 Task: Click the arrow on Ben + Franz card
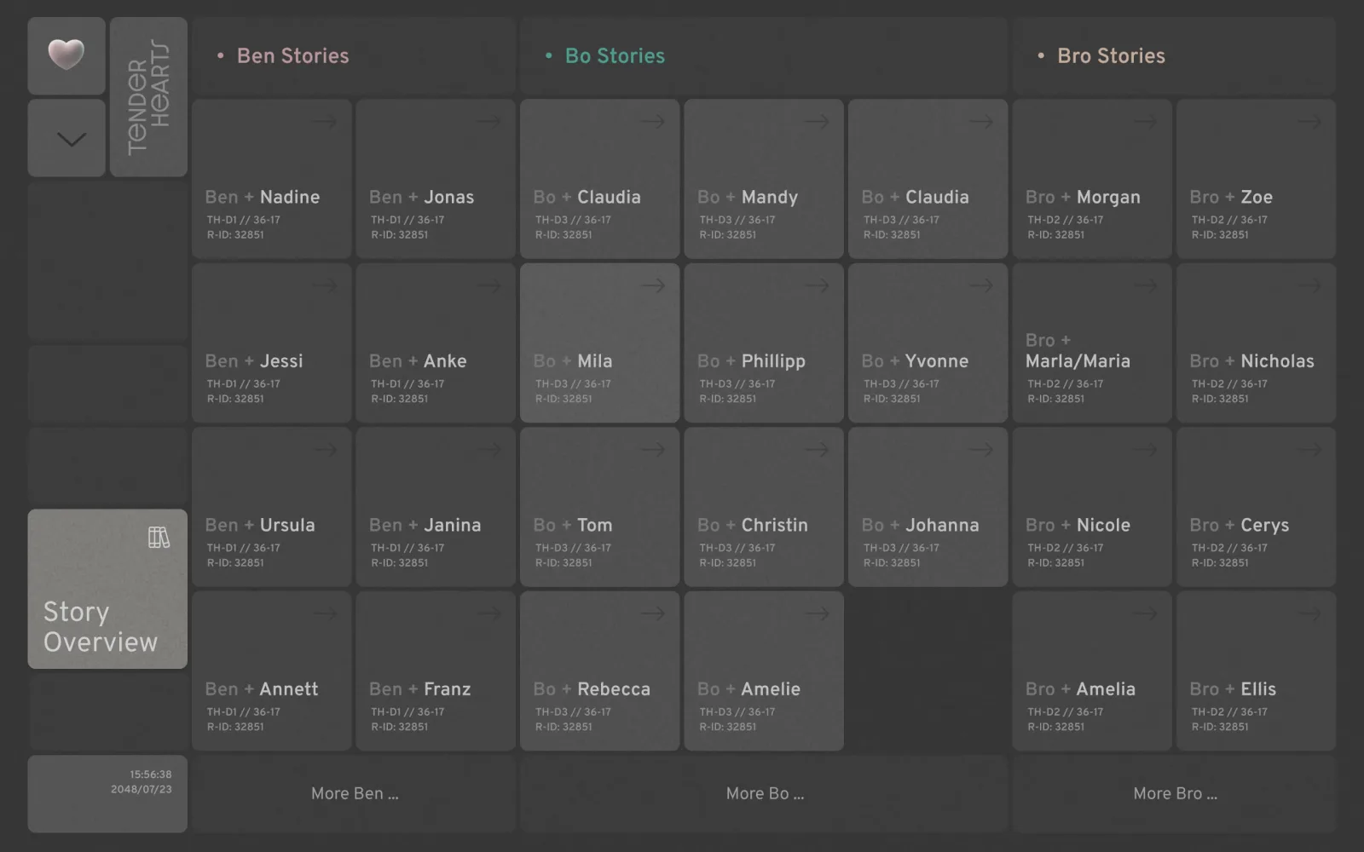click(488, 613)
